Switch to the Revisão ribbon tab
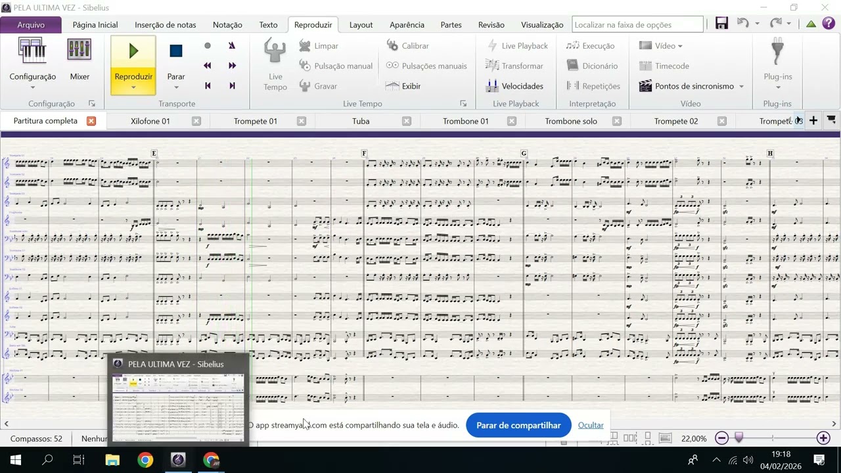The height and width of the screenshot is (473, 841). 491,24
